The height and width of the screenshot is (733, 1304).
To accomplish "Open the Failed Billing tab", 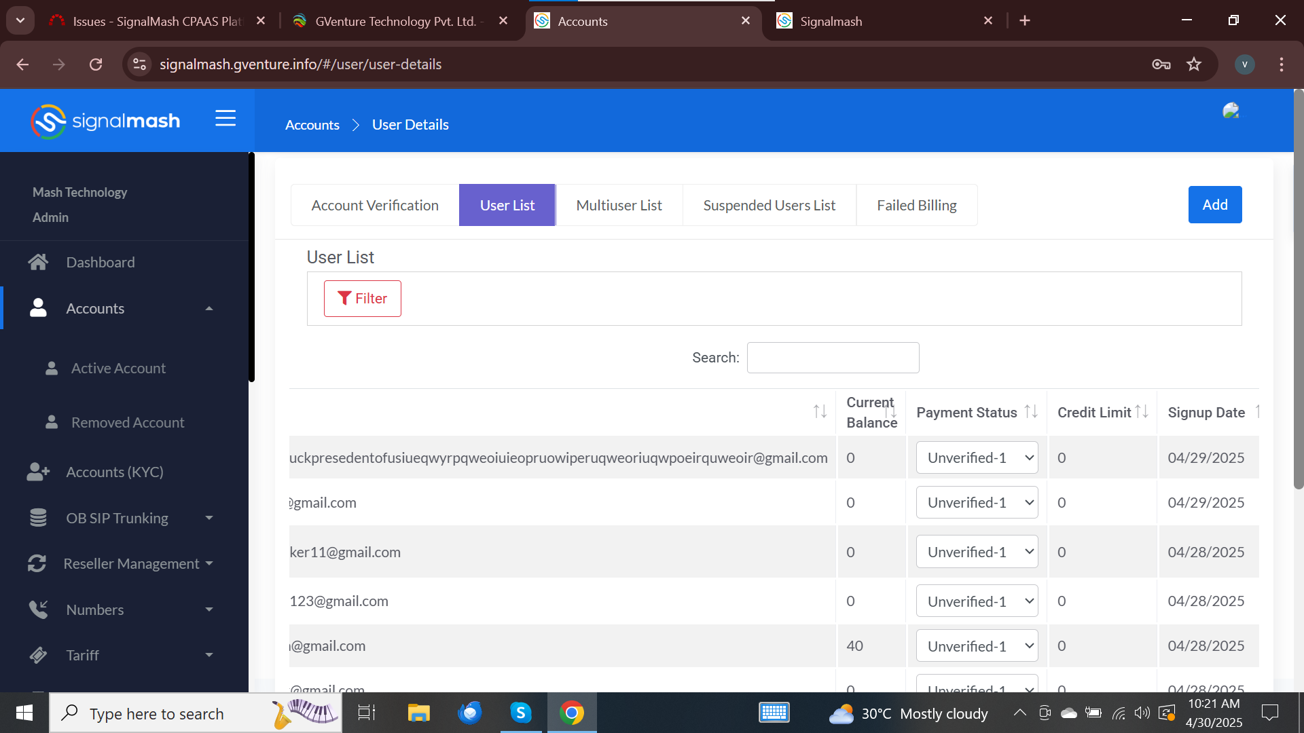I will (x=916, y=205).
